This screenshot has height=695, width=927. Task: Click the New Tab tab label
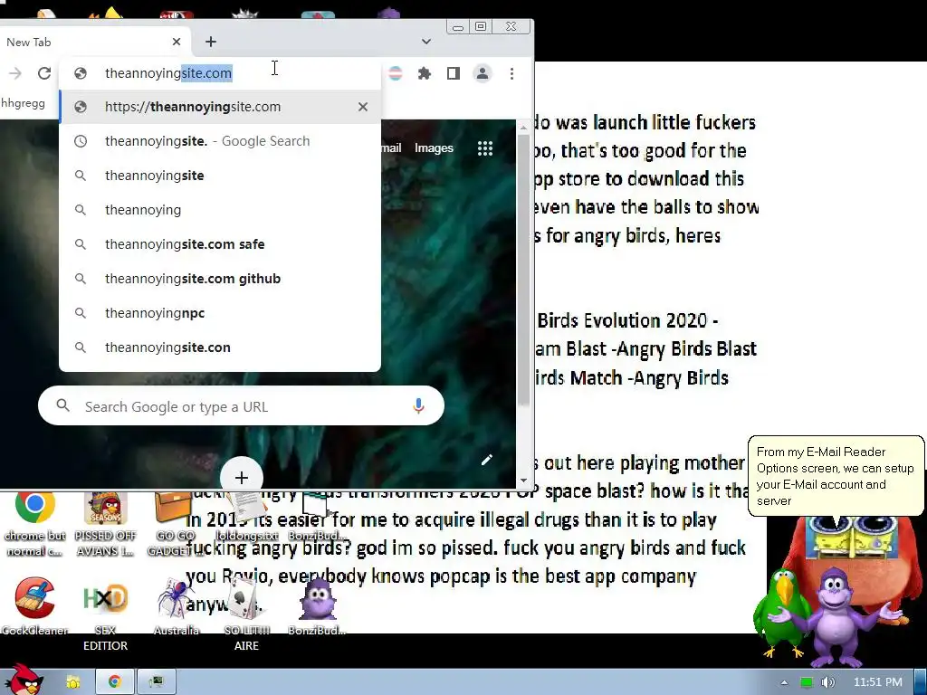point(28,42)
